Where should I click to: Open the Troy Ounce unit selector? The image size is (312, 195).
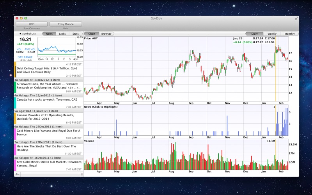pos(66,24)
